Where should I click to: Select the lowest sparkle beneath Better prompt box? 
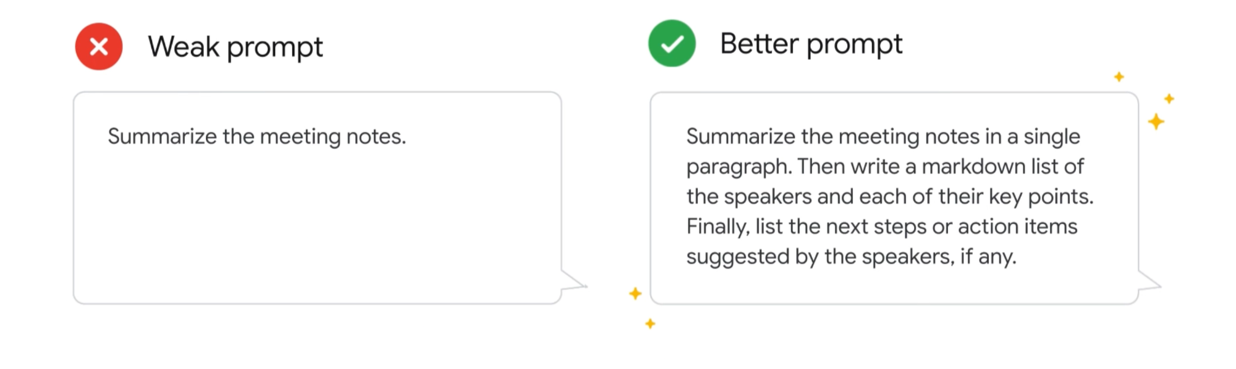[x=650, y=324]
